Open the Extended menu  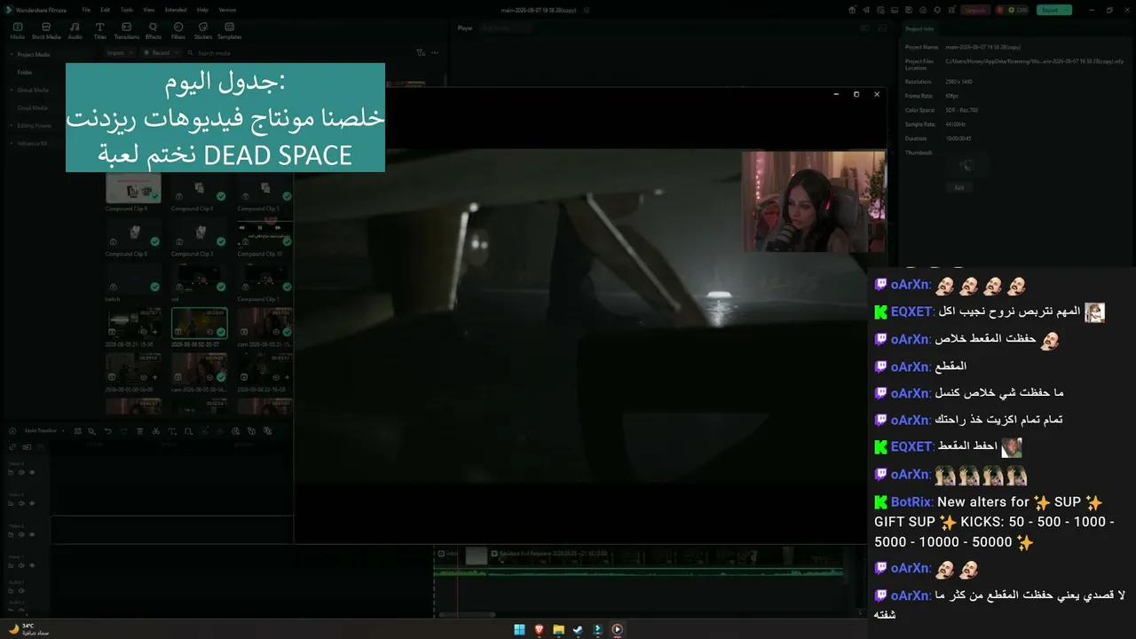point(176,10)
